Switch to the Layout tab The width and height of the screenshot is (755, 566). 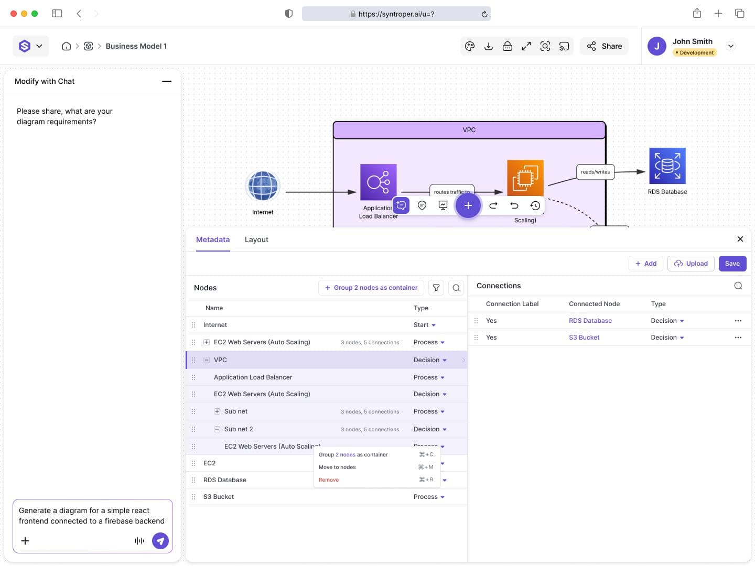(x=256, y=240)
